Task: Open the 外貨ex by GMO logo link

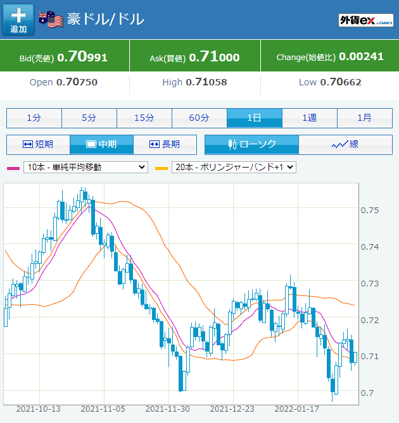Action: (x=366, y=20)
